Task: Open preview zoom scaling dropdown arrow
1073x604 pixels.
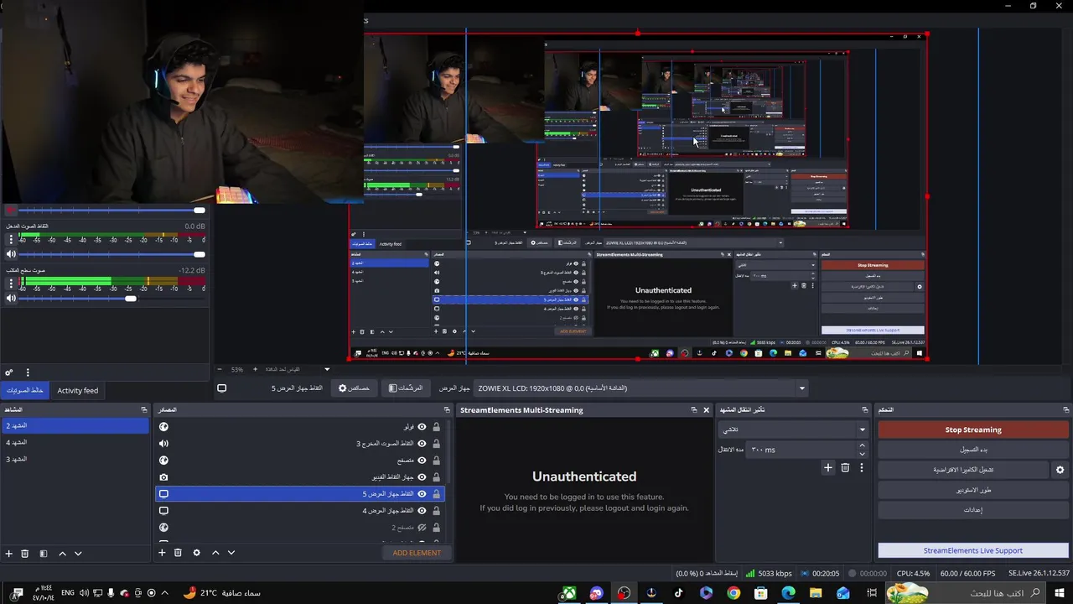Action: click(x=327, y=369)
